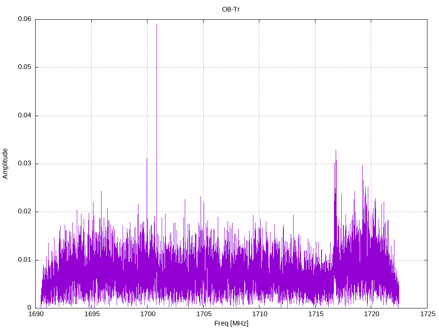439x329 pixels.
Task: Select the peak tip near 1717 MHz
Action: click(x=336, y=150)
